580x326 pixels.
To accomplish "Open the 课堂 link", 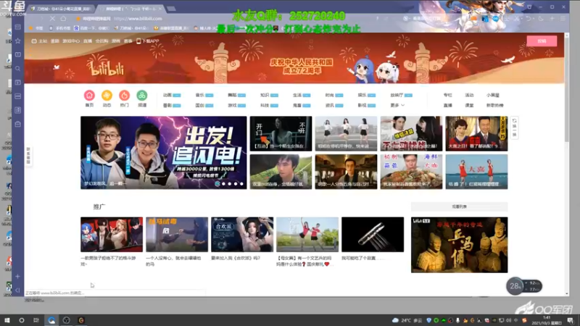I will tap(469, 105).
